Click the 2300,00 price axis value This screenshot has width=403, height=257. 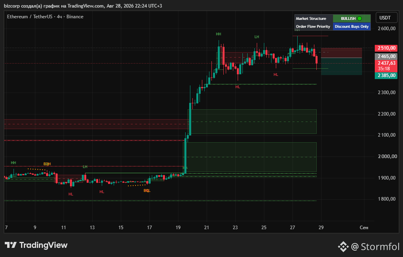387,93
